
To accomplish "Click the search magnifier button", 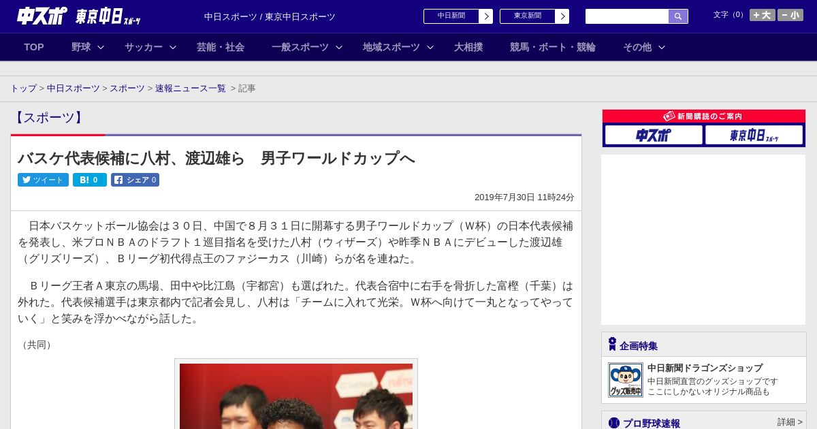I will point(678,16).
